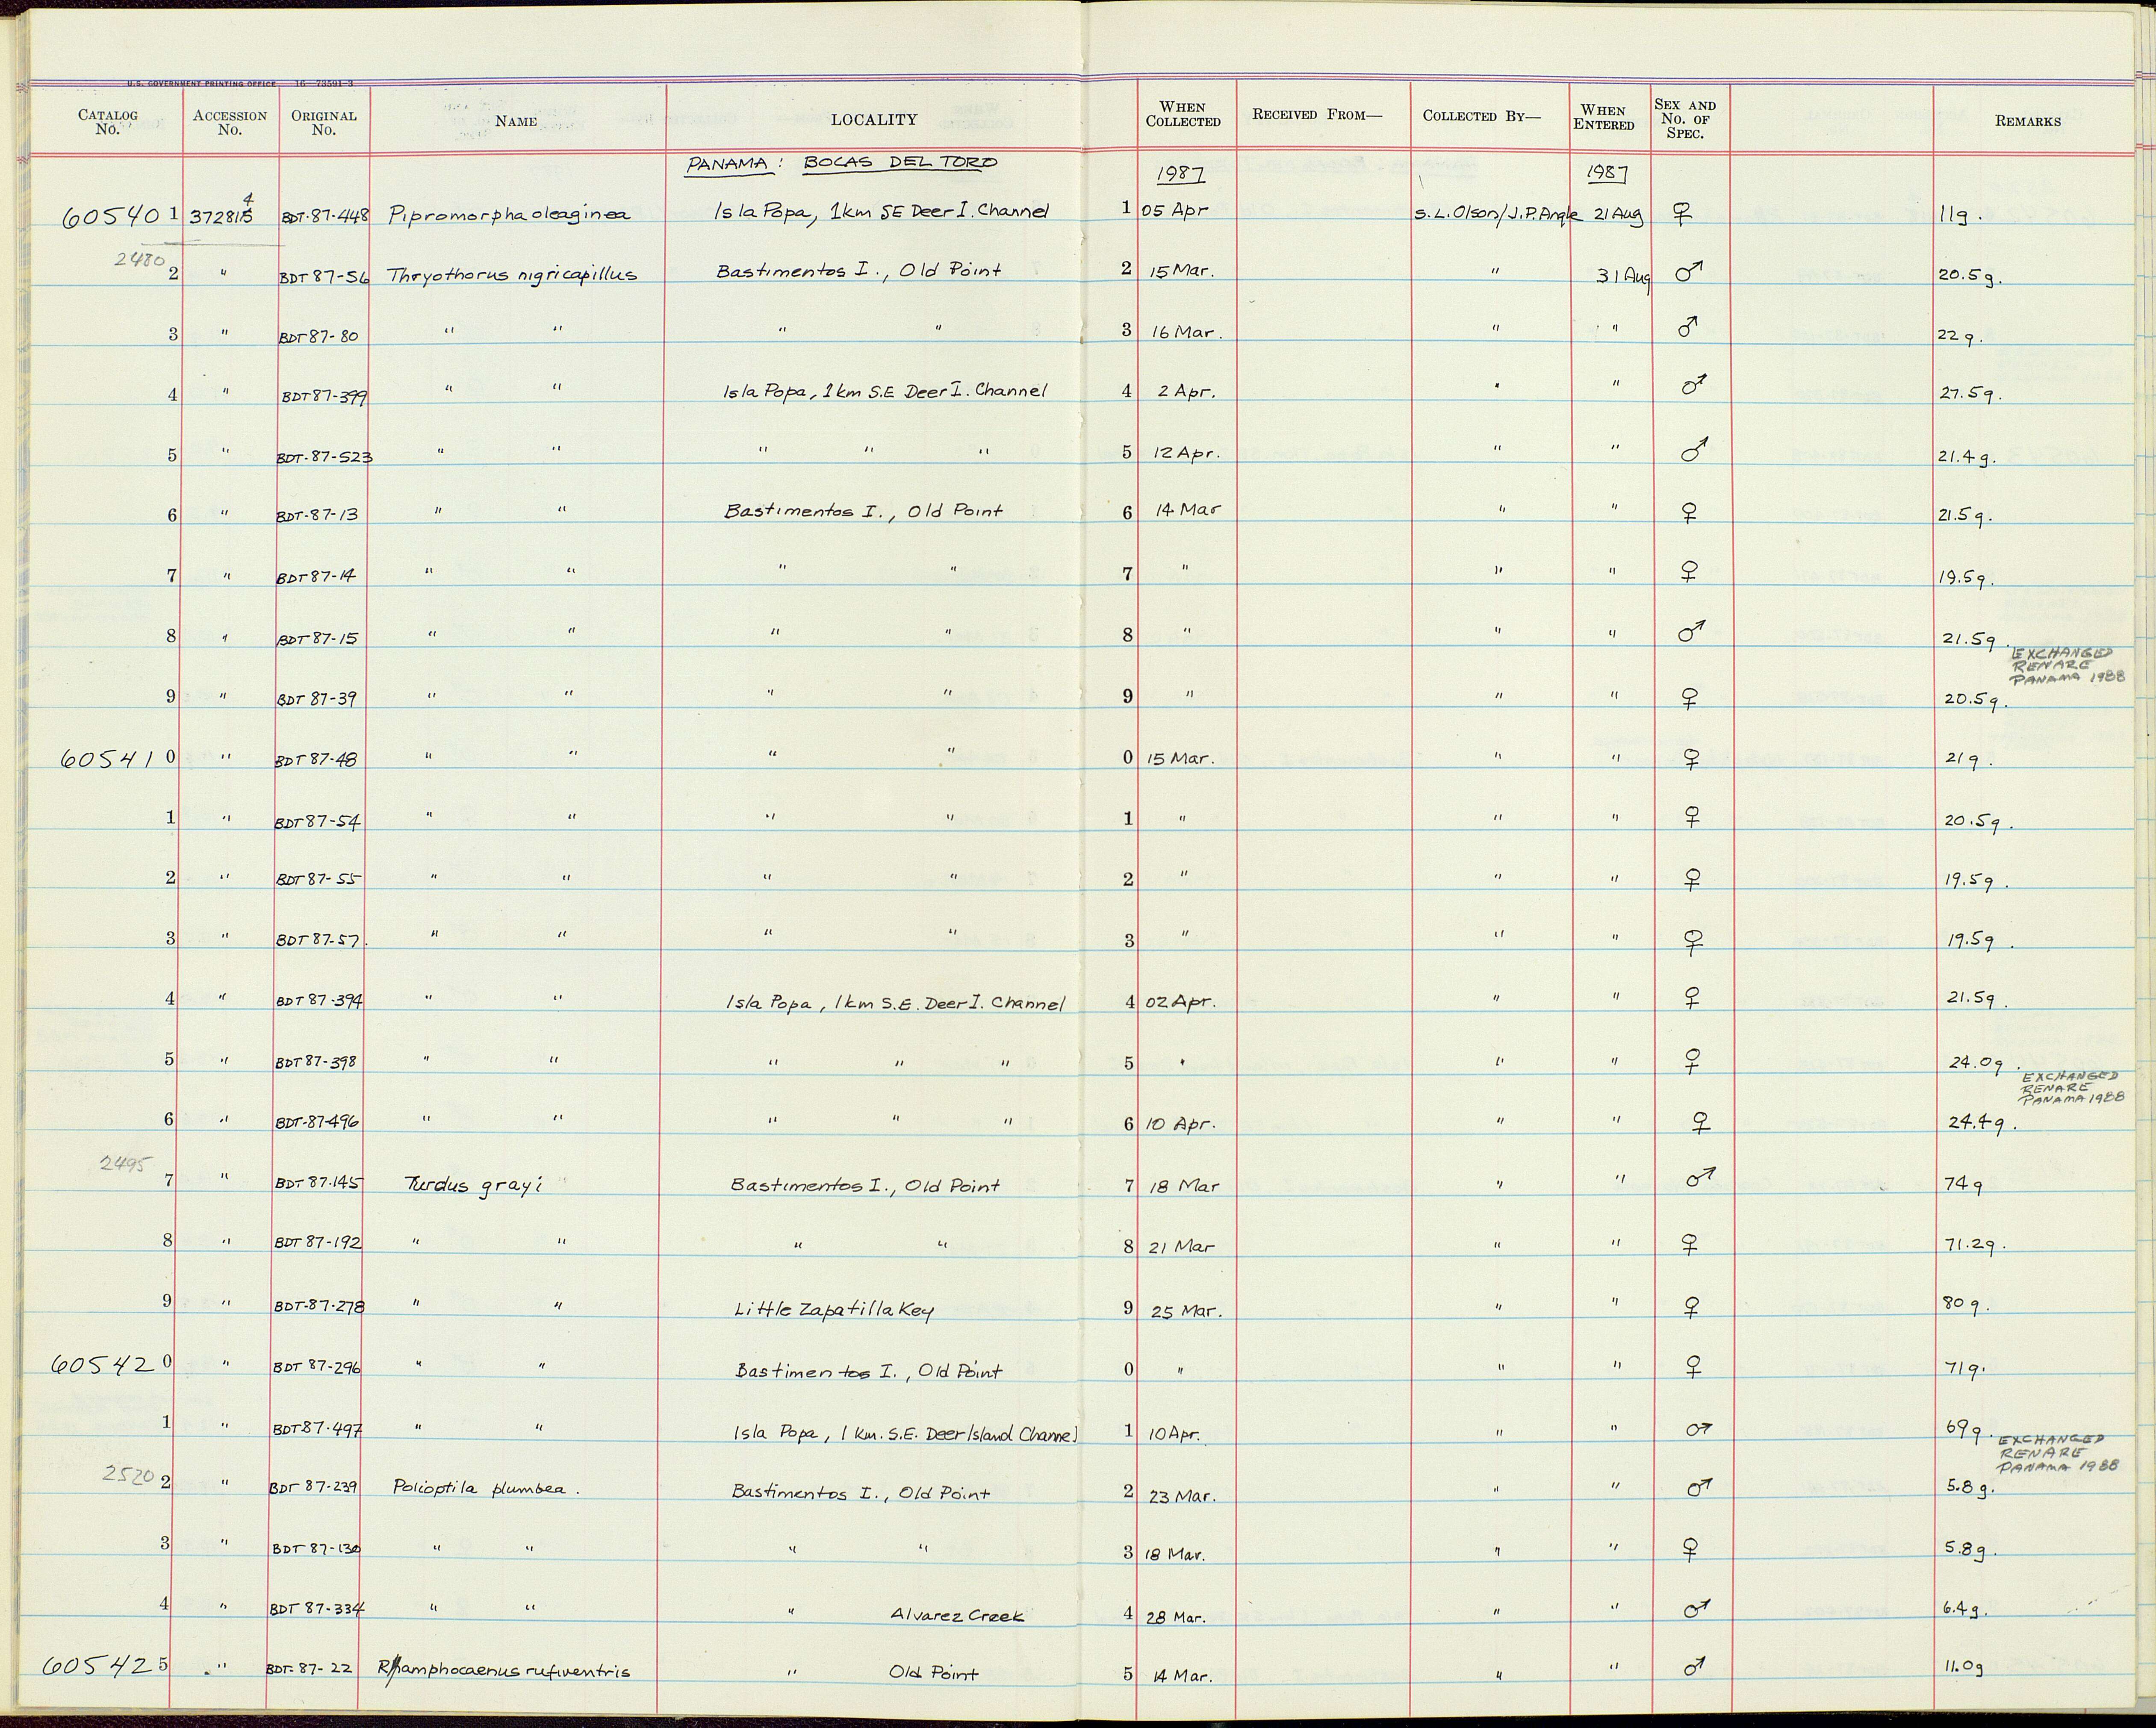This screenshot has height=1728, width=2156.
Task: Click the weight remark '6.4g'
Action: (x=1964, y=1610)
